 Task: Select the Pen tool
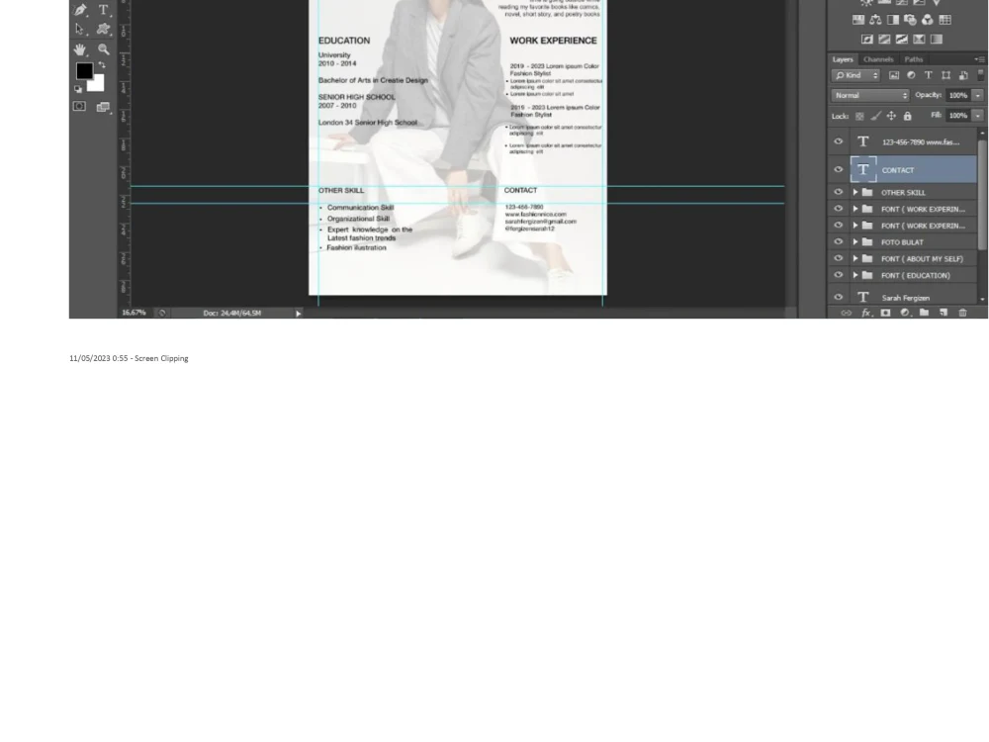coord(80,10)
